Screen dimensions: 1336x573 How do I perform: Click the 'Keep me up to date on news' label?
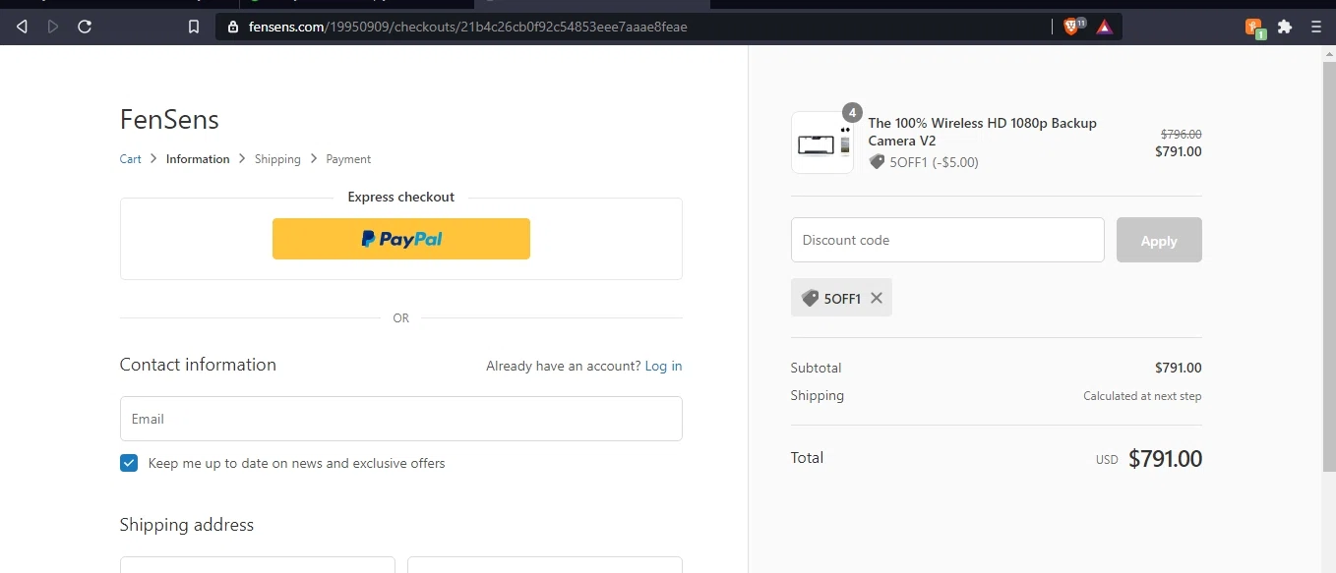click(296, 463)
